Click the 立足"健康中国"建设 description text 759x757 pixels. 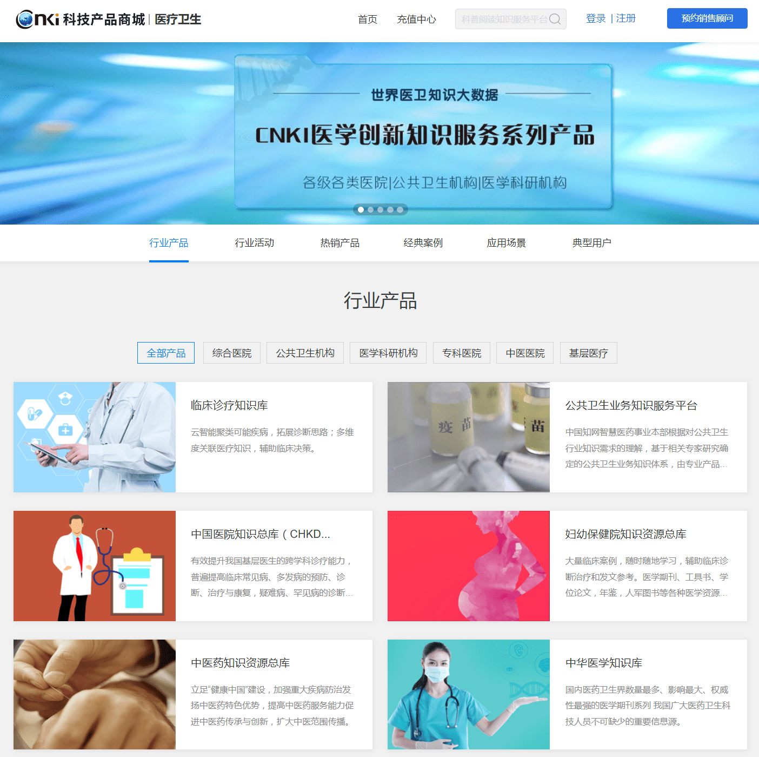(272, 706)
